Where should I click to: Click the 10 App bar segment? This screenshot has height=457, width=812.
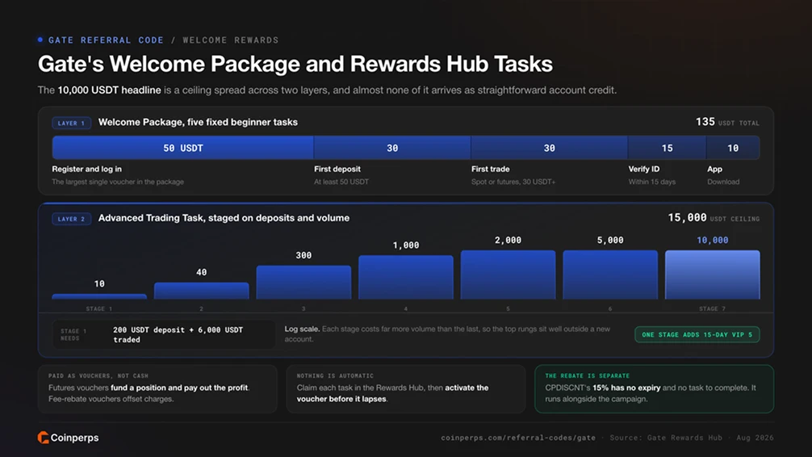[733, 149]
